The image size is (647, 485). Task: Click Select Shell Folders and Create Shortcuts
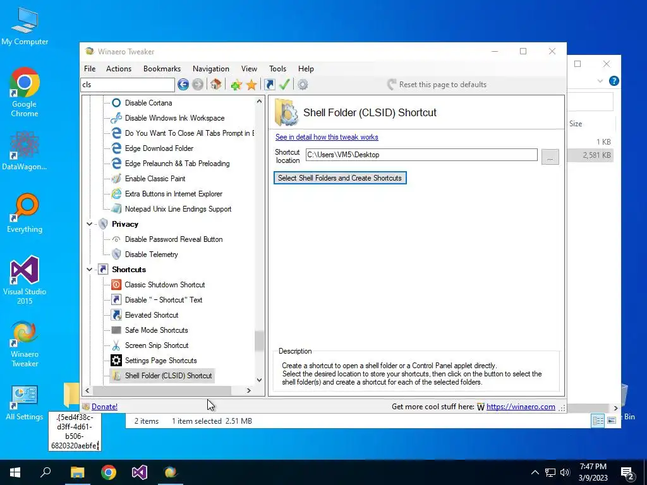pos(340,178)
